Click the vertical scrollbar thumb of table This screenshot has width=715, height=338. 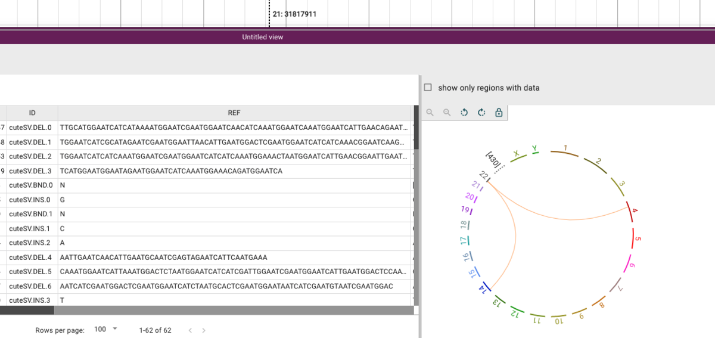(x=416, y=128)
